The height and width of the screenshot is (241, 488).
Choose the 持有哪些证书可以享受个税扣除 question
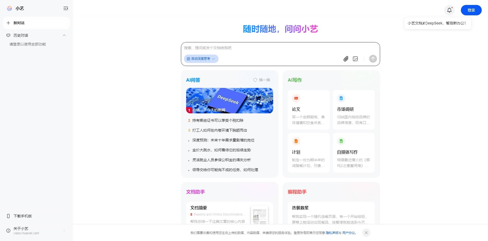218,120
